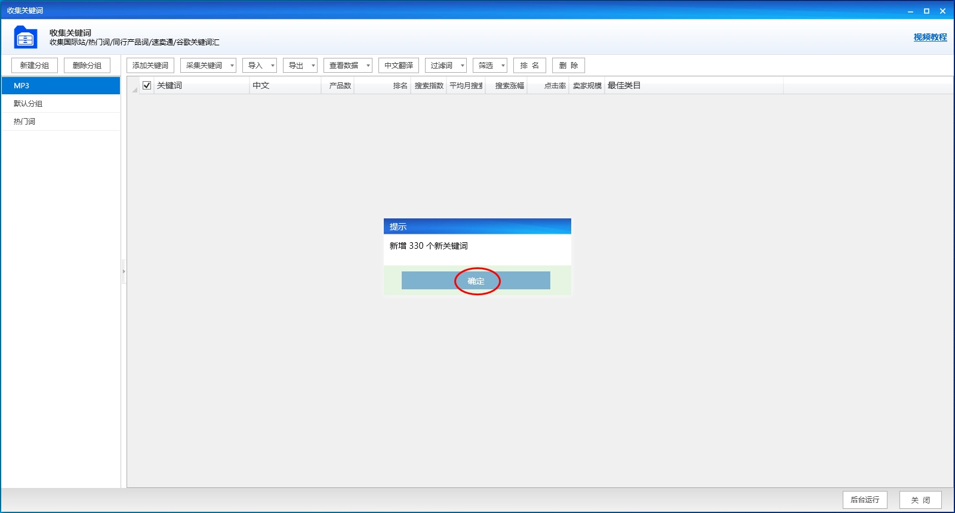Toggle the select-all checkbox in table header

pyautogui.click(x=147, y=85)
